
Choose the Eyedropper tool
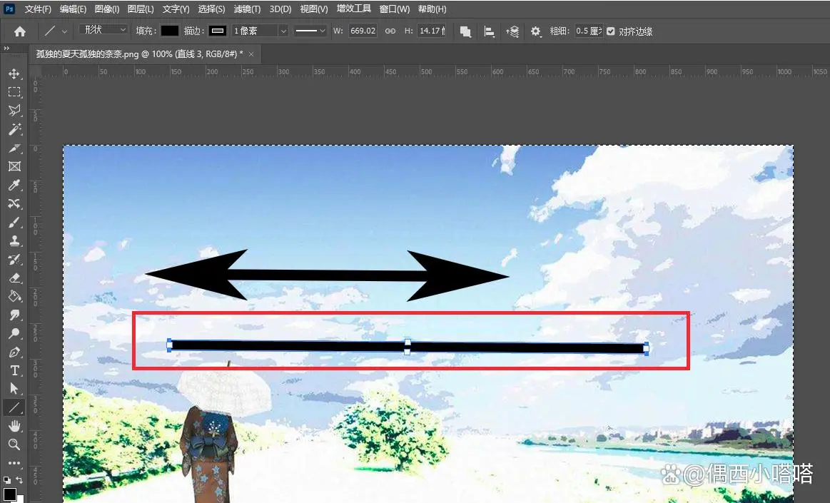(x=14, y=185)
